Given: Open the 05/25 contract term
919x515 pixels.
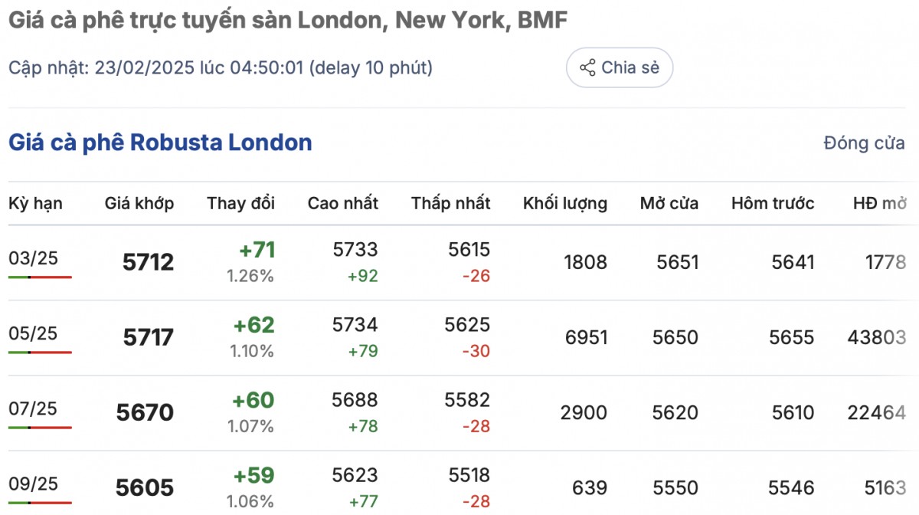Looking at the screenshot, I should click(x=33, y=334).
